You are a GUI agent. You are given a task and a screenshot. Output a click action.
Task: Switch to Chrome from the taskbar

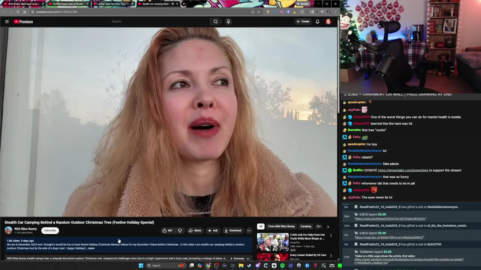(x=208, y=265)
